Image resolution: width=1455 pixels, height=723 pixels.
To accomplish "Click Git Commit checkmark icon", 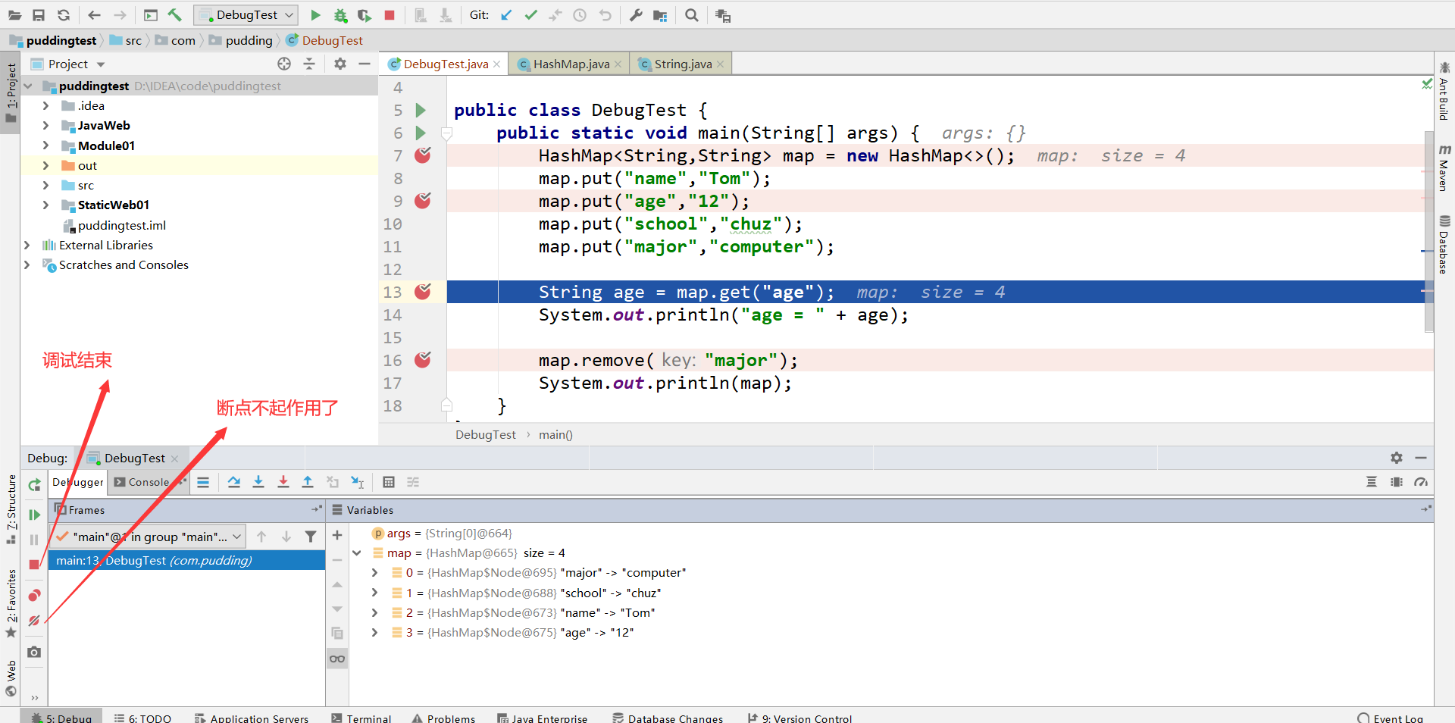I will [x=531, y=15].
